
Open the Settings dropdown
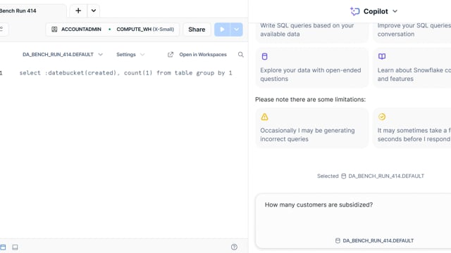pyautogui.click(x=130, y=55)
